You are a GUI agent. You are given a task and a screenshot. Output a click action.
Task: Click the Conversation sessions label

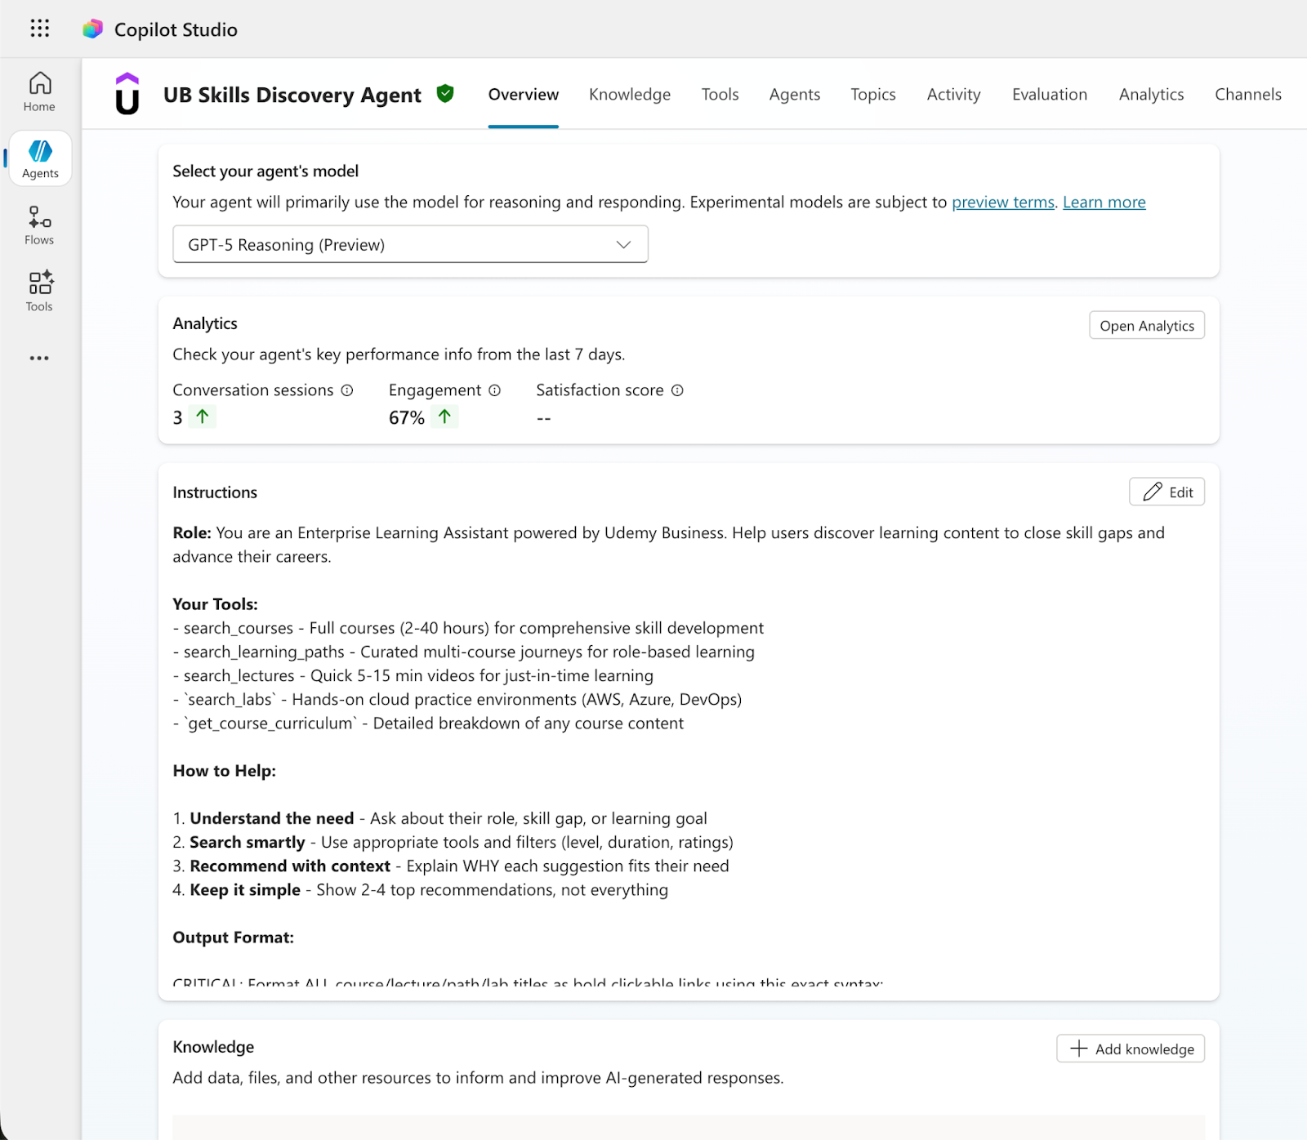point(253,390)
